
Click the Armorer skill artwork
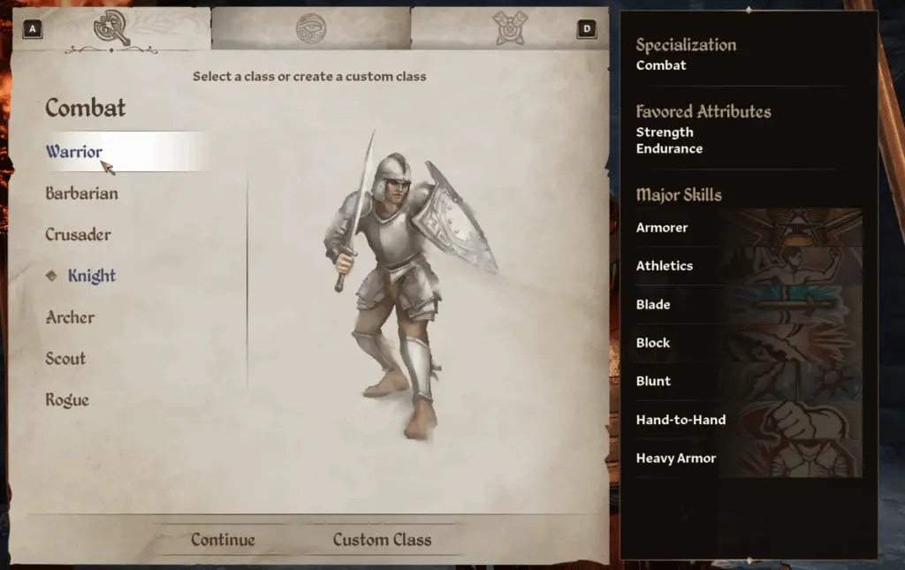click(x=795, y=227)
